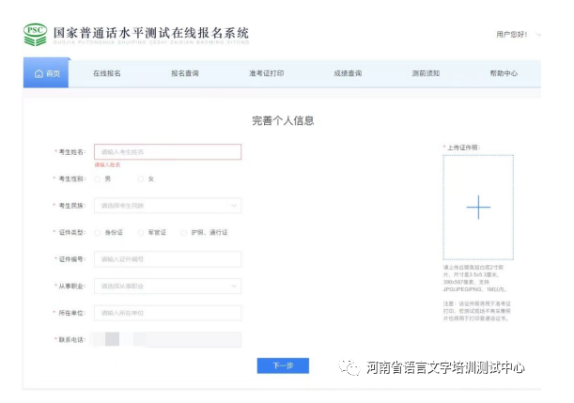The image size is (574, 403).
Task: Go to the 报名查询 tab
Action: click(185, 73)
